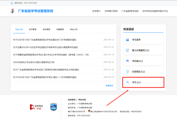This screenshot has height=119, width=177.
Task: Click the 广东省自学考试管理系统 logo
Action: point(12,11)
